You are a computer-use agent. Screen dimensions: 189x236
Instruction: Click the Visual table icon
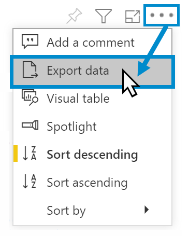click(30, 98)
